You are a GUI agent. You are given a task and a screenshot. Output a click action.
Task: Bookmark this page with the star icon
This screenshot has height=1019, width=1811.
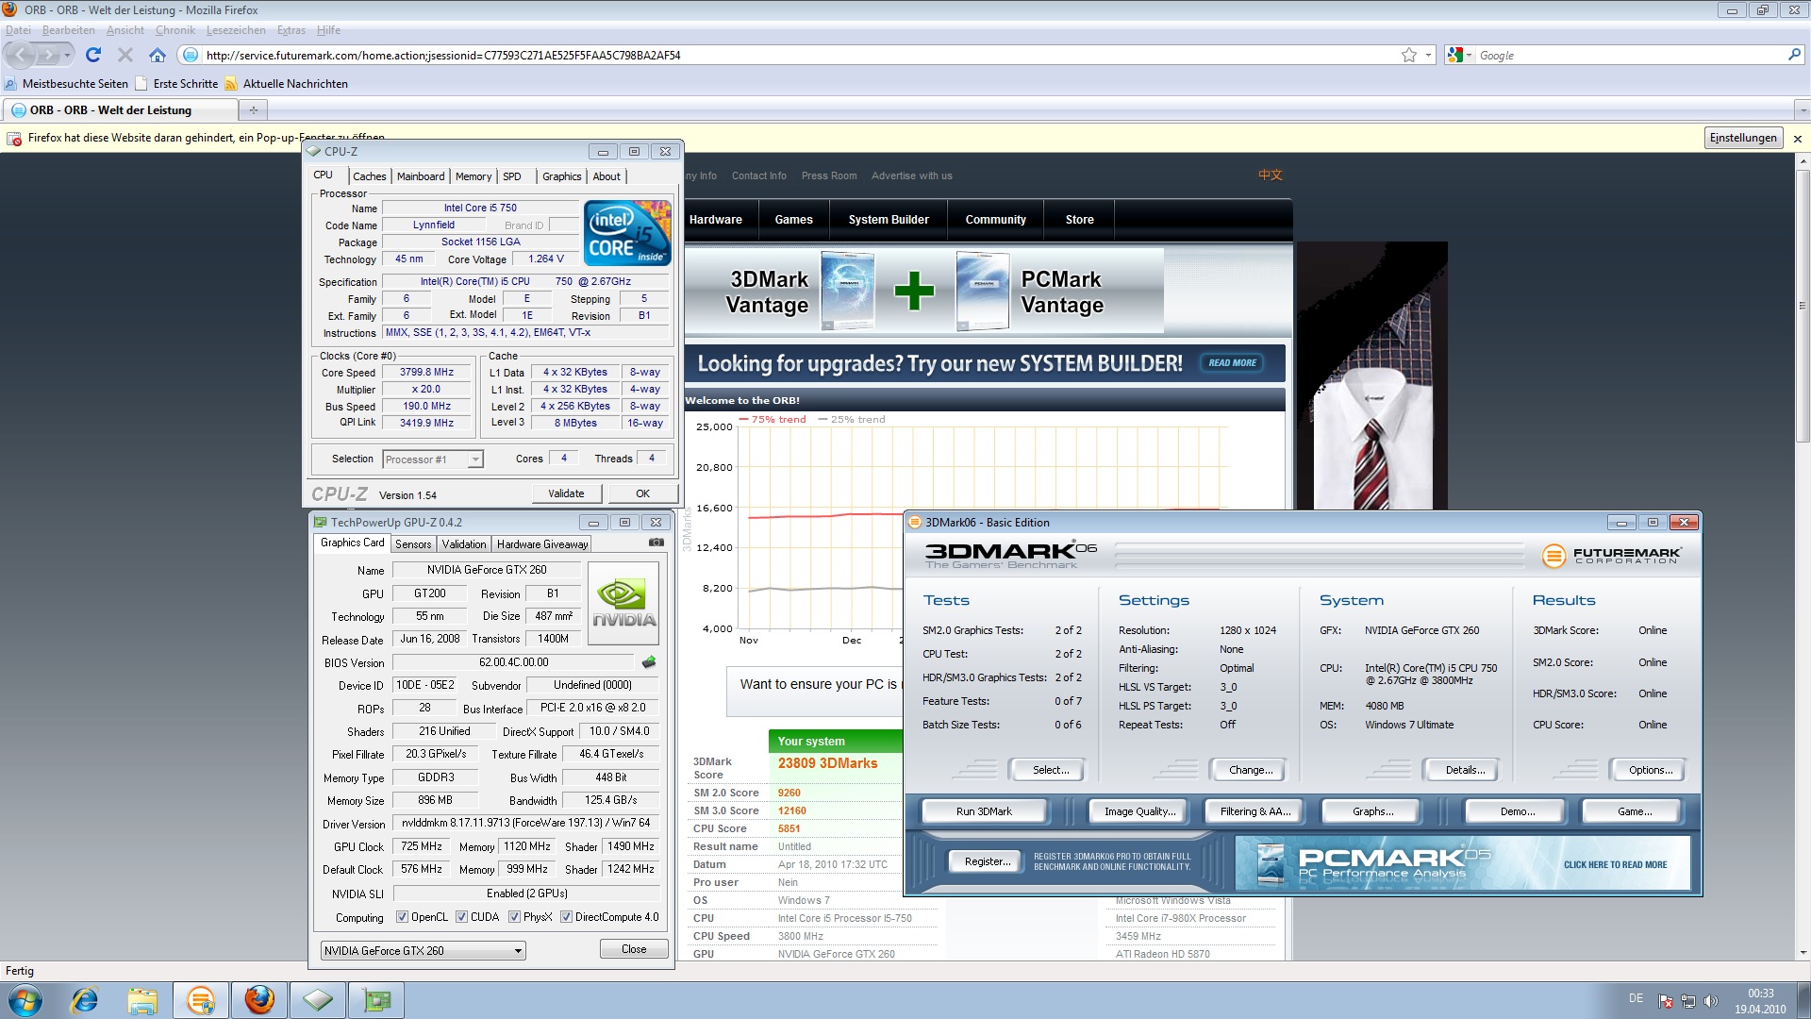(1409, 55)
